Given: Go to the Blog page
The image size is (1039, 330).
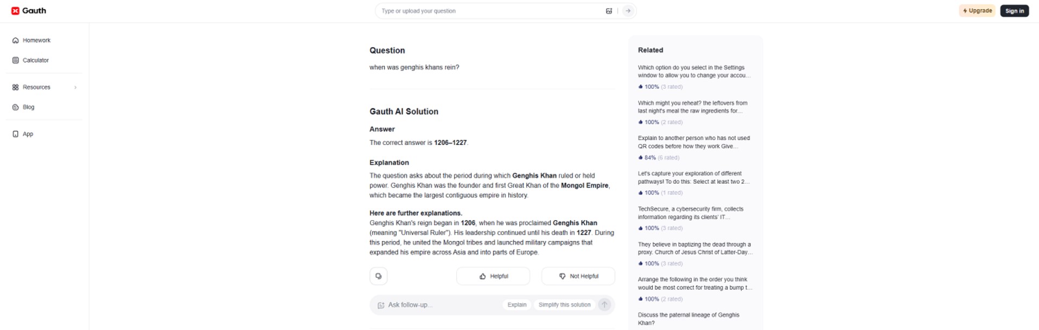Looking at the screenshot, I should coord(28,107).
